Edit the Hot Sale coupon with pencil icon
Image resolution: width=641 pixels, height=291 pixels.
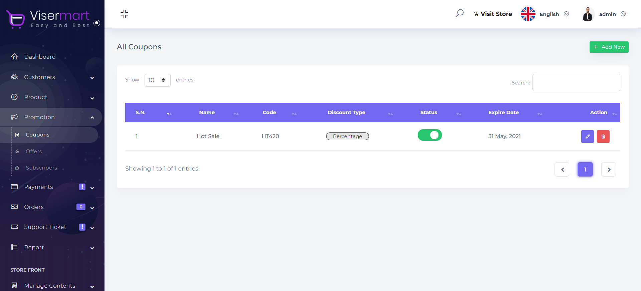point(587,136)
